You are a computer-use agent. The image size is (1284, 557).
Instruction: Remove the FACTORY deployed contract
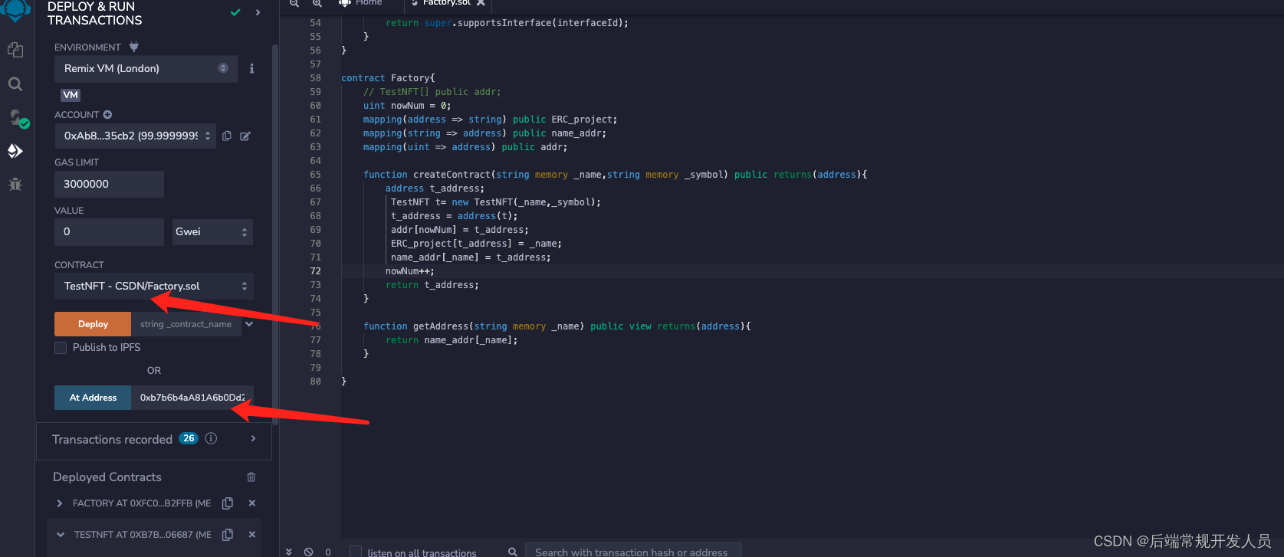pos(251,503)
